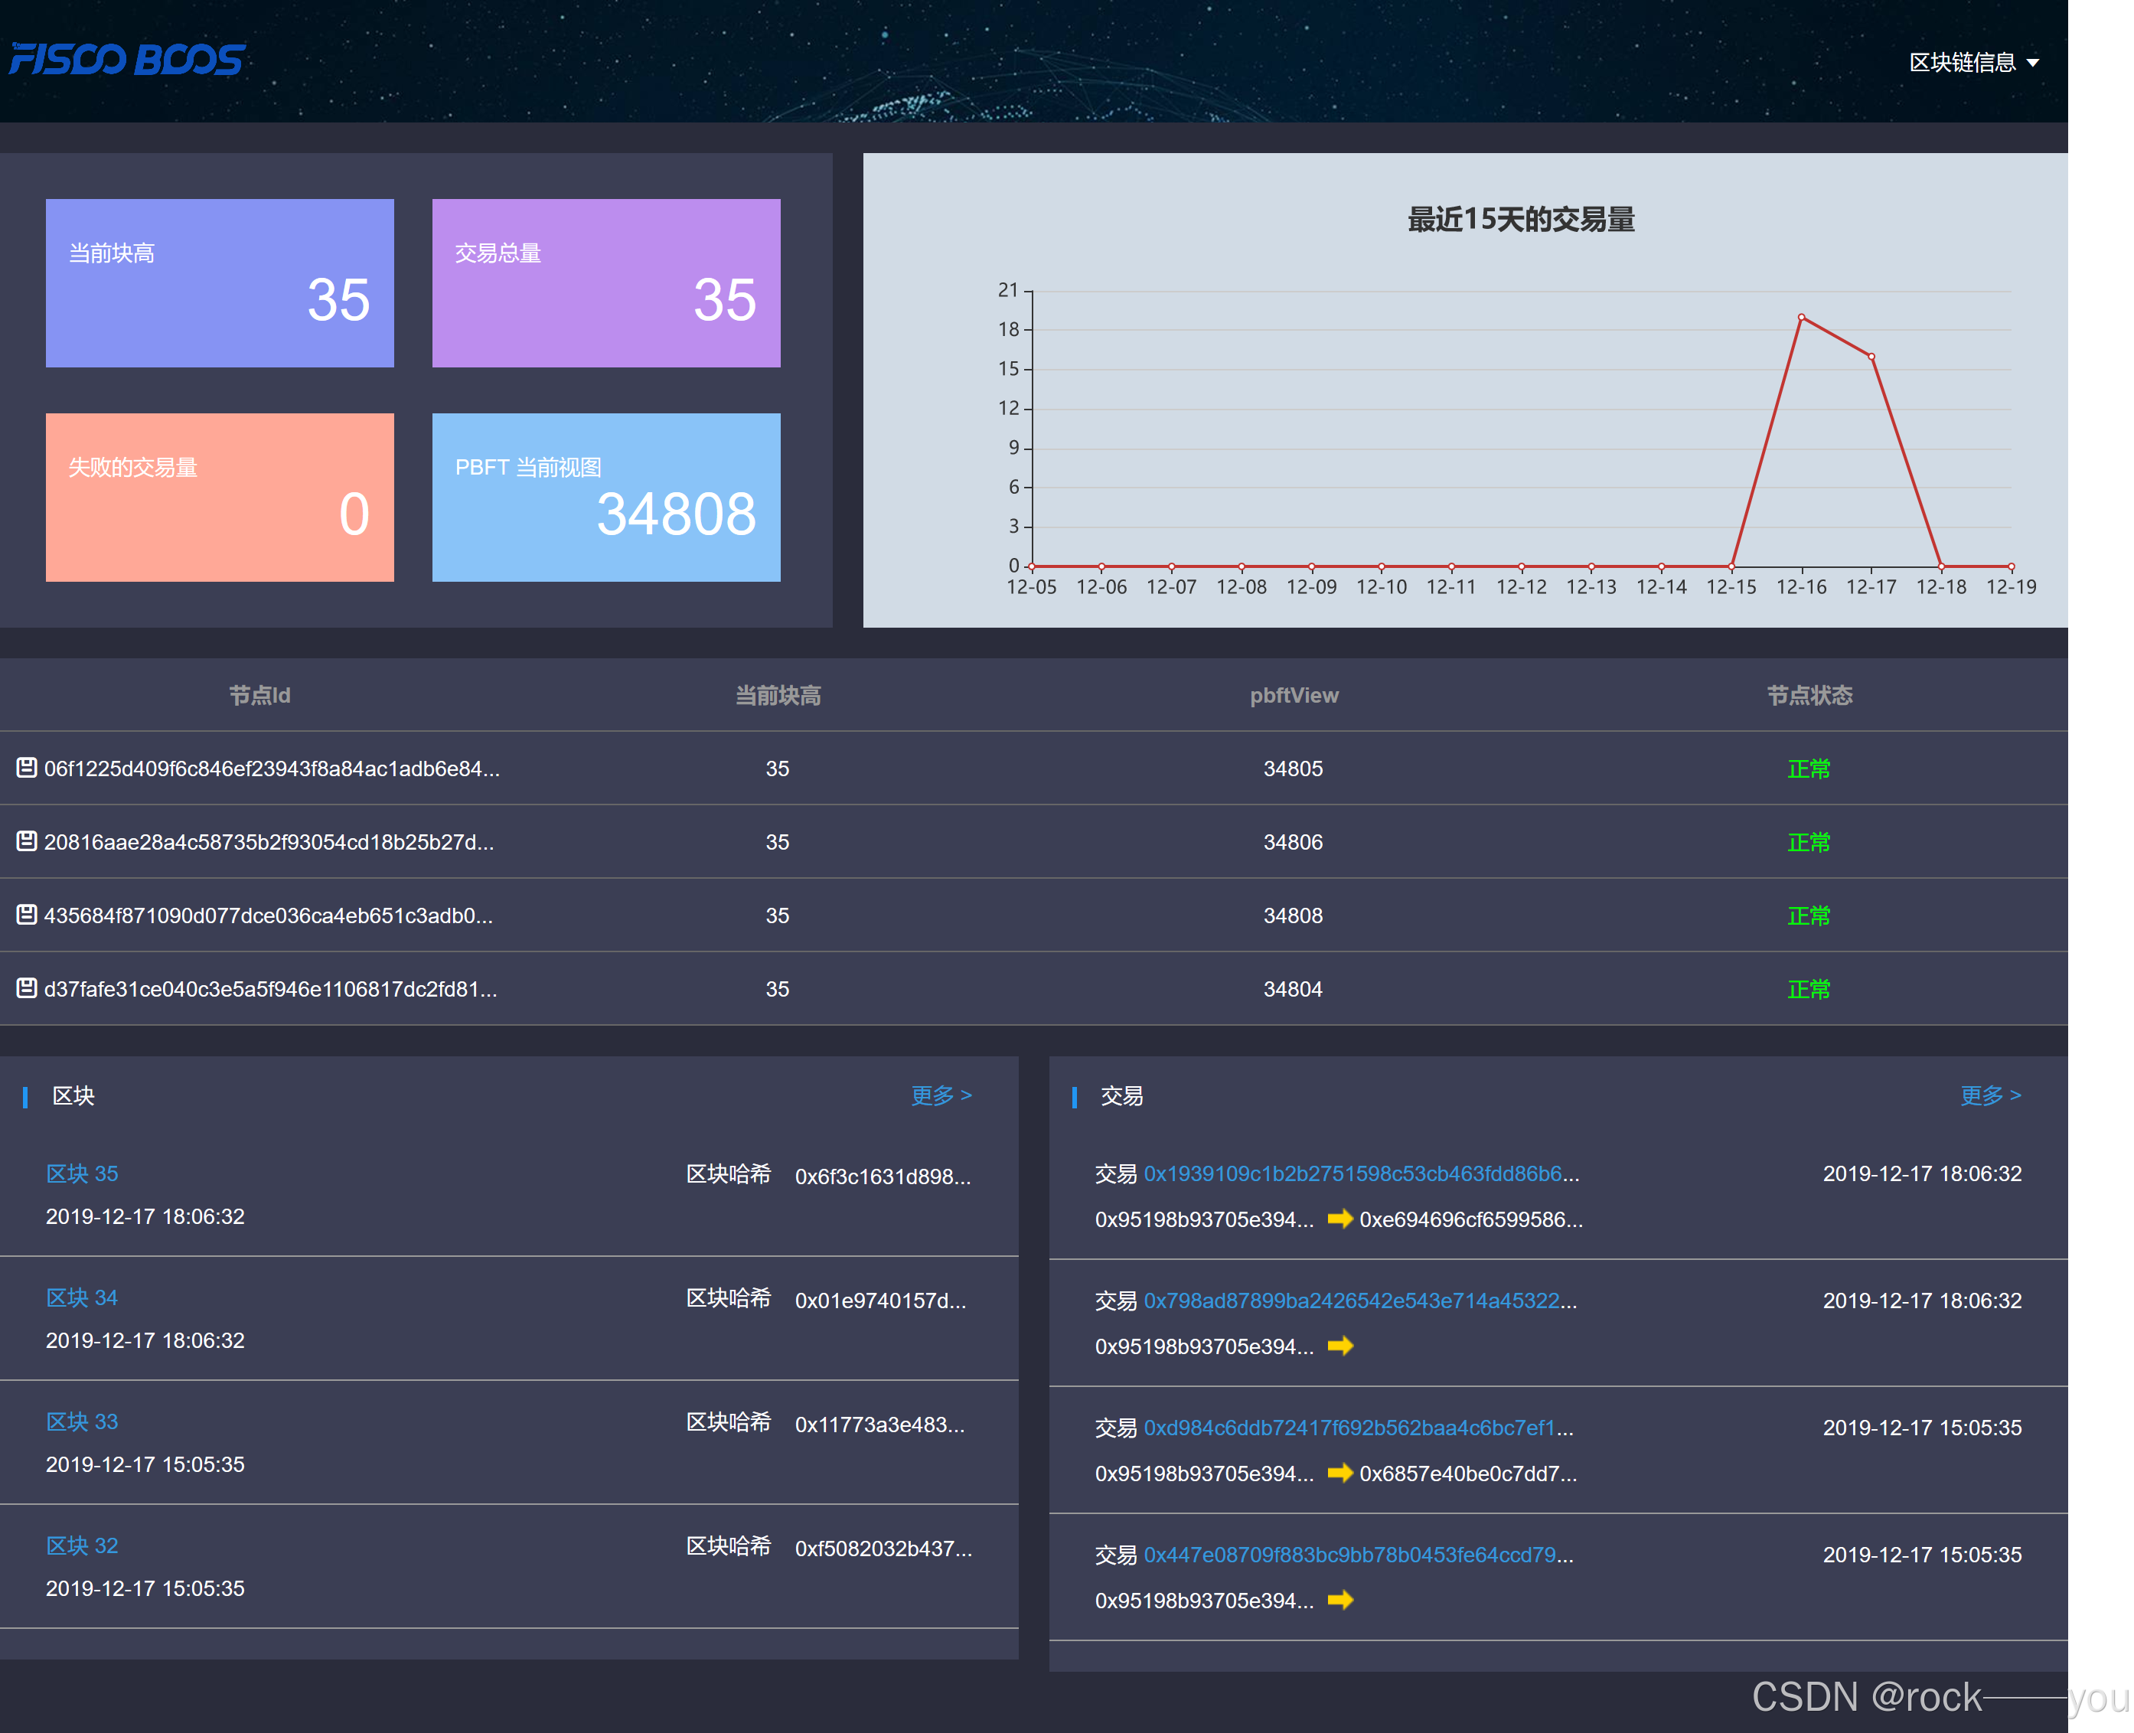Open block 区块 33 details

point(82,1421)
